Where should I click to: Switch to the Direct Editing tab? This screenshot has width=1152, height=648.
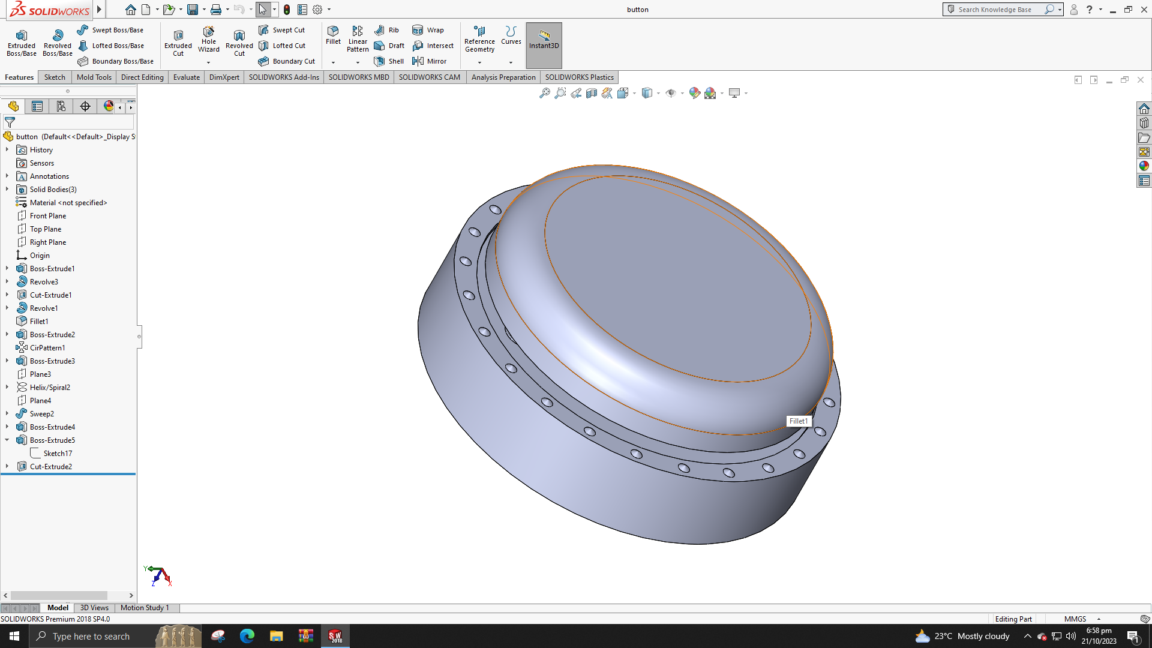tap(142, 77)
